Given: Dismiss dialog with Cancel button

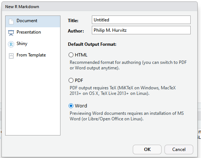Looking at the screenshot, I should pos(179,150).
